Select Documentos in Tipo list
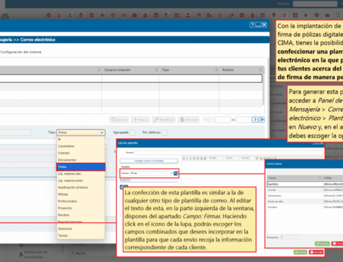The image size is (343, 262). (x=81, y=160)
